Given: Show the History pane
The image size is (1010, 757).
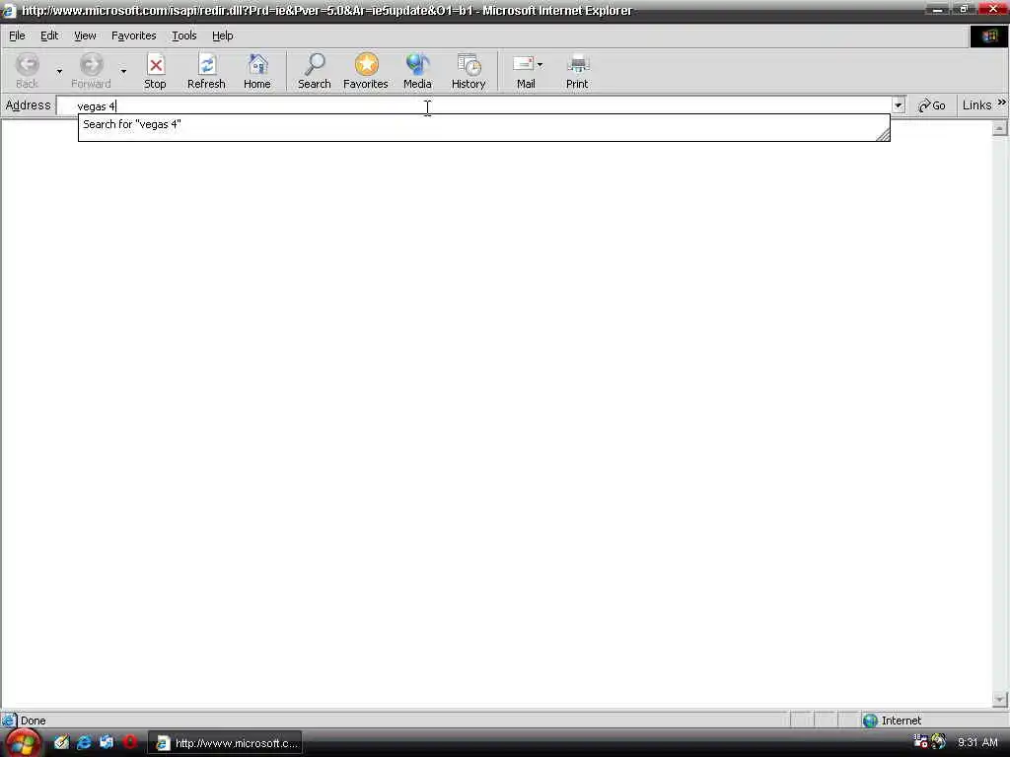Looking at the screenshot, I should click(469, 71).
